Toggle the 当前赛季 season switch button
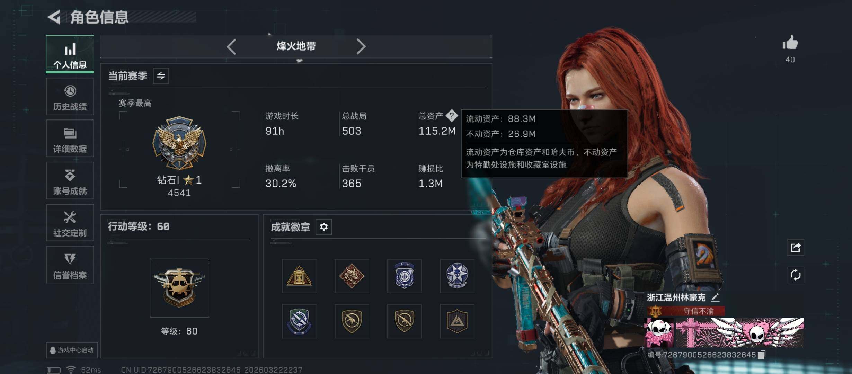The width and height of the screenshot is (852, 374). click(x=161, y=76)
